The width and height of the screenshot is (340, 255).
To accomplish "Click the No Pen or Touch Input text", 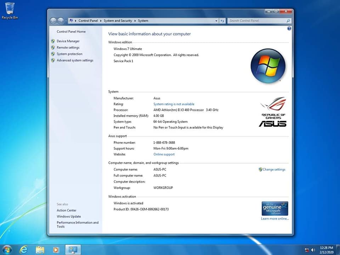I will pyautogui.click(x=188, y=127).
